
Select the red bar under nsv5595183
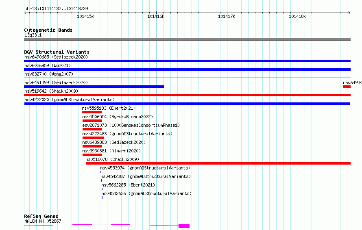coord(92,112)
